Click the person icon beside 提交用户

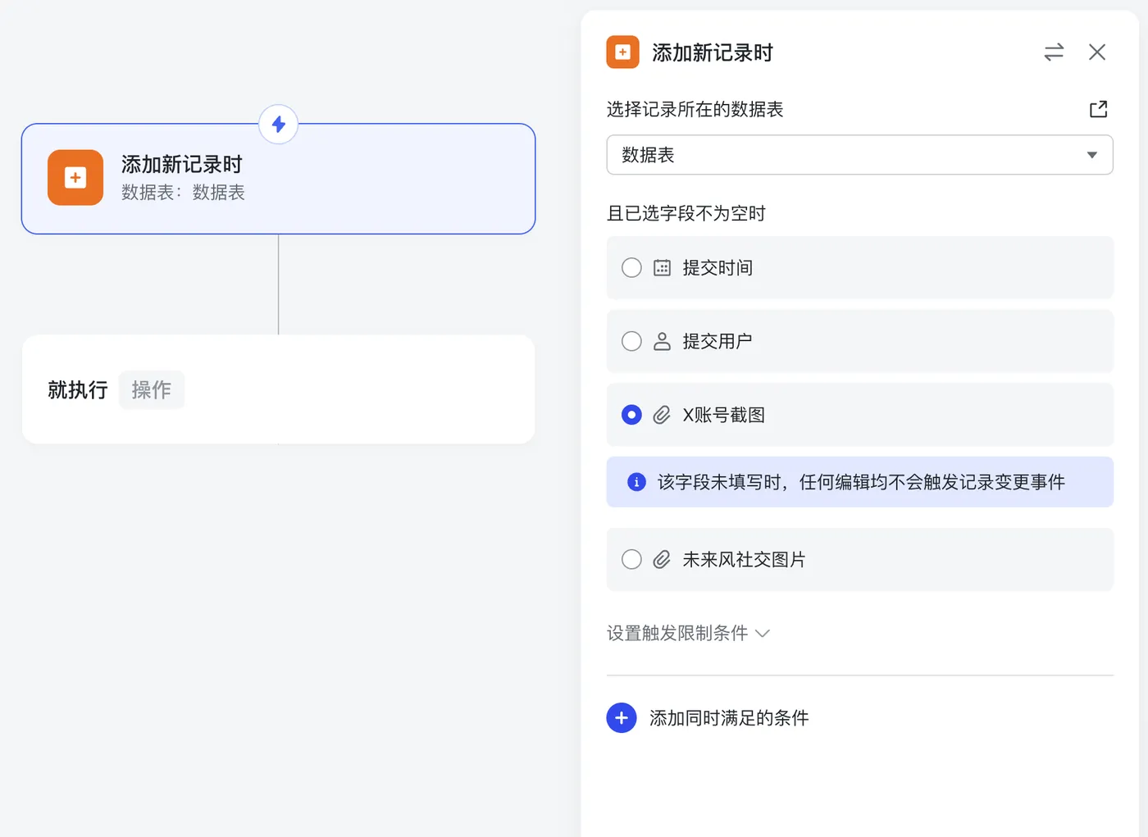(x=662, y=341)
